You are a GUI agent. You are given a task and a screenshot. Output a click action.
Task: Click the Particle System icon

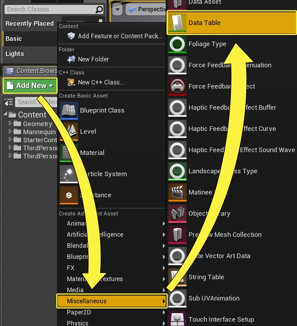pyautogui.click(x=69, y=174)
